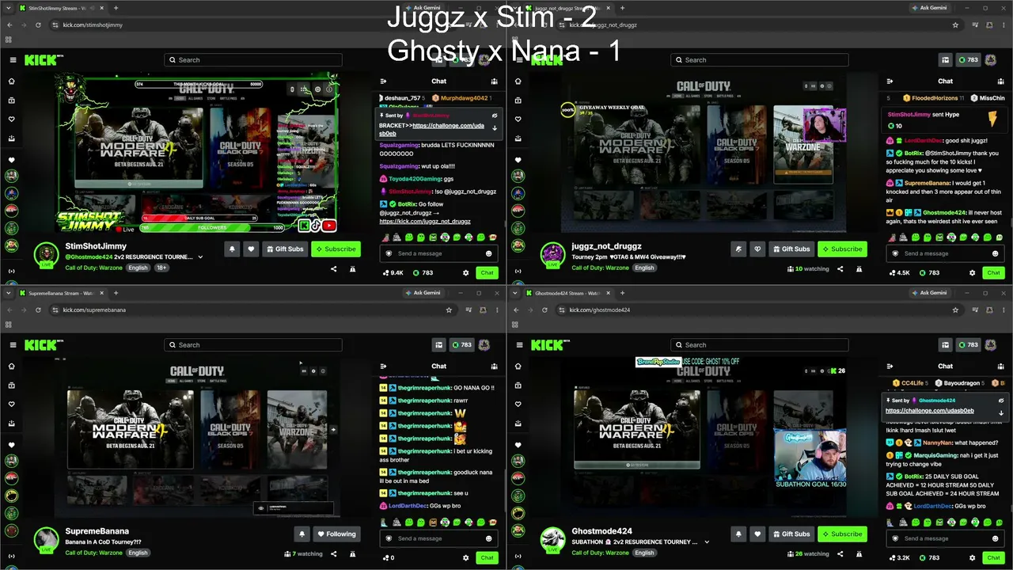Image resolution: width=1013 pixels, height=570 pixels.
Task: Toggle muted notification bell for juggz_not_druggz
Action: point(738,249)
